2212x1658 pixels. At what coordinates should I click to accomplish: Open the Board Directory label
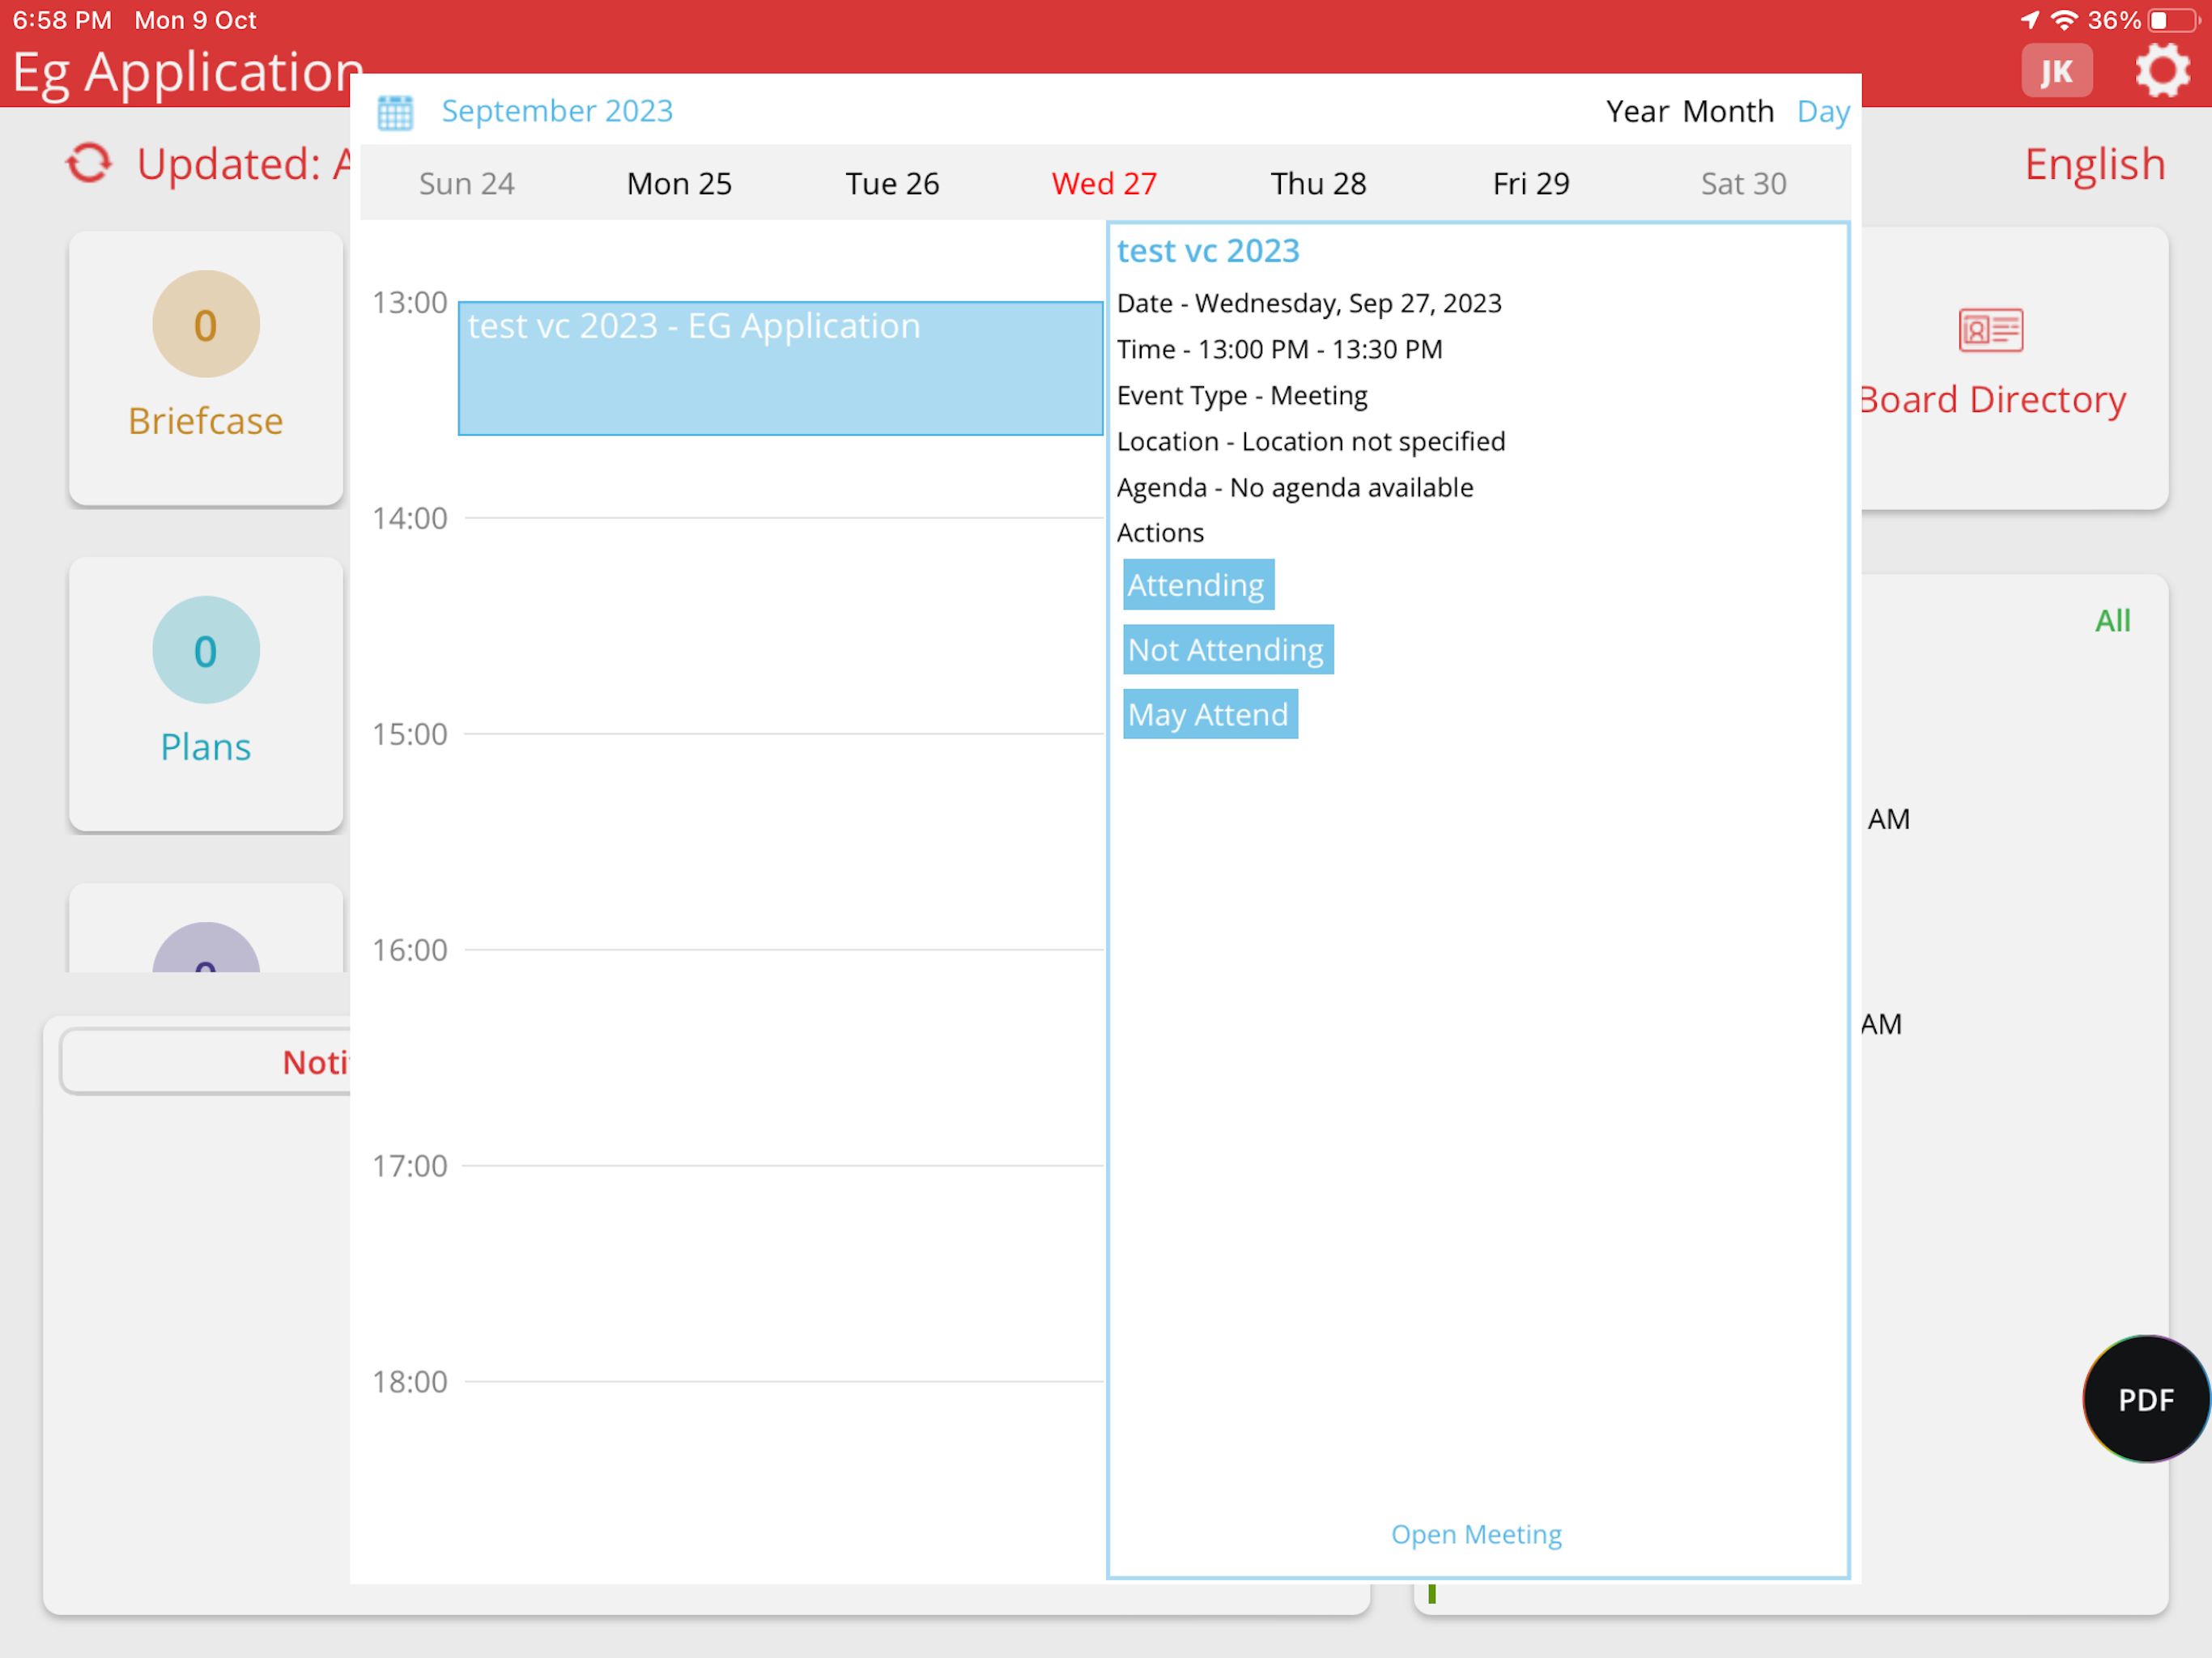click(x=1993, y=400)
